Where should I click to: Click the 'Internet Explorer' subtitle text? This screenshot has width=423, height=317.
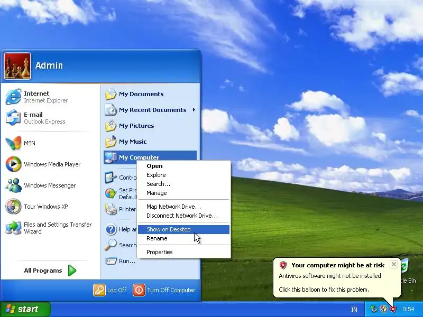[x=46, y=100]
